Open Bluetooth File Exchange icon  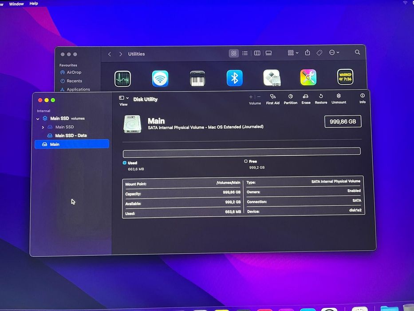pyautogui.click(x=234, y=78)
